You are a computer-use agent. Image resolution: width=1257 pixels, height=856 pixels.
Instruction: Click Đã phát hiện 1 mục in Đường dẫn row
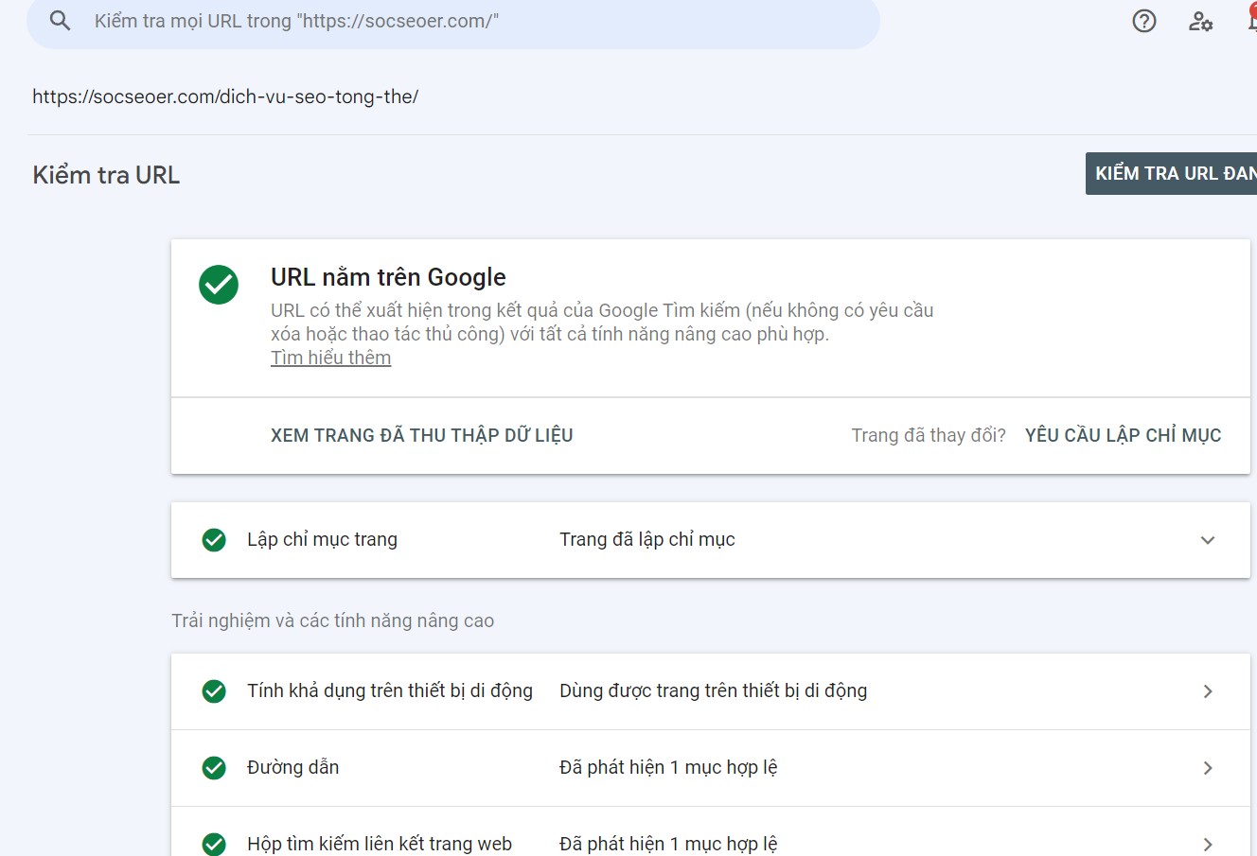(x=668, y=767)
